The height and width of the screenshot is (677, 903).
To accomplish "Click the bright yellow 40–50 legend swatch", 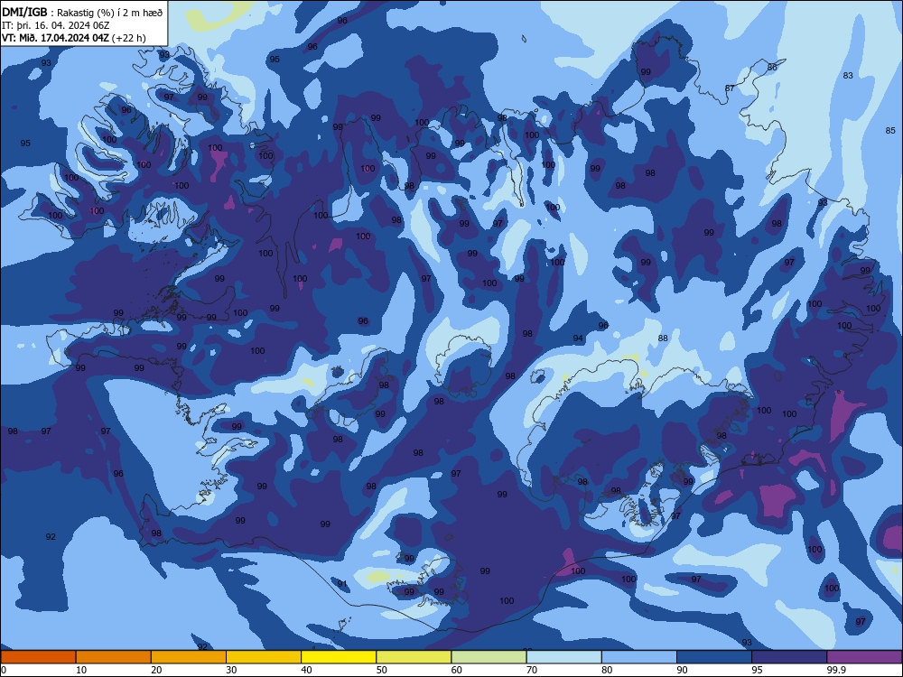I will [339, 657].
